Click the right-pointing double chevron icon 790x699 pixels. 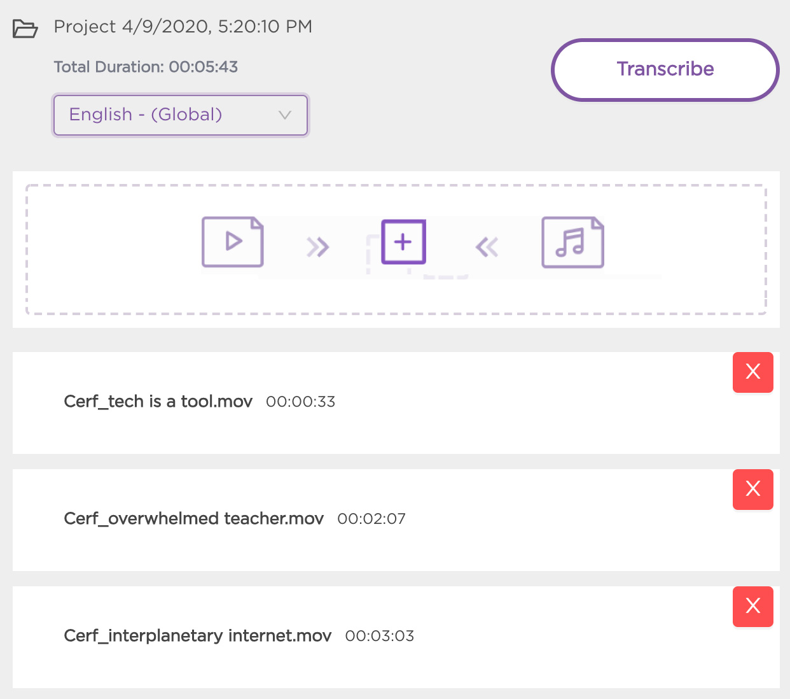point(317,246)
